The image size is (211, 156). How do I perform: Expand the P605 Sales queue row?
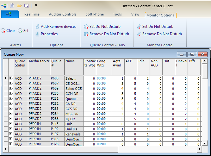point(11,78)
